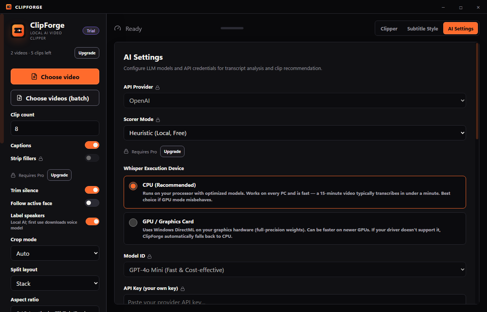Click the lock icon beside Model ID
This screenshot has height=312, width=487.
coord(150,256)
